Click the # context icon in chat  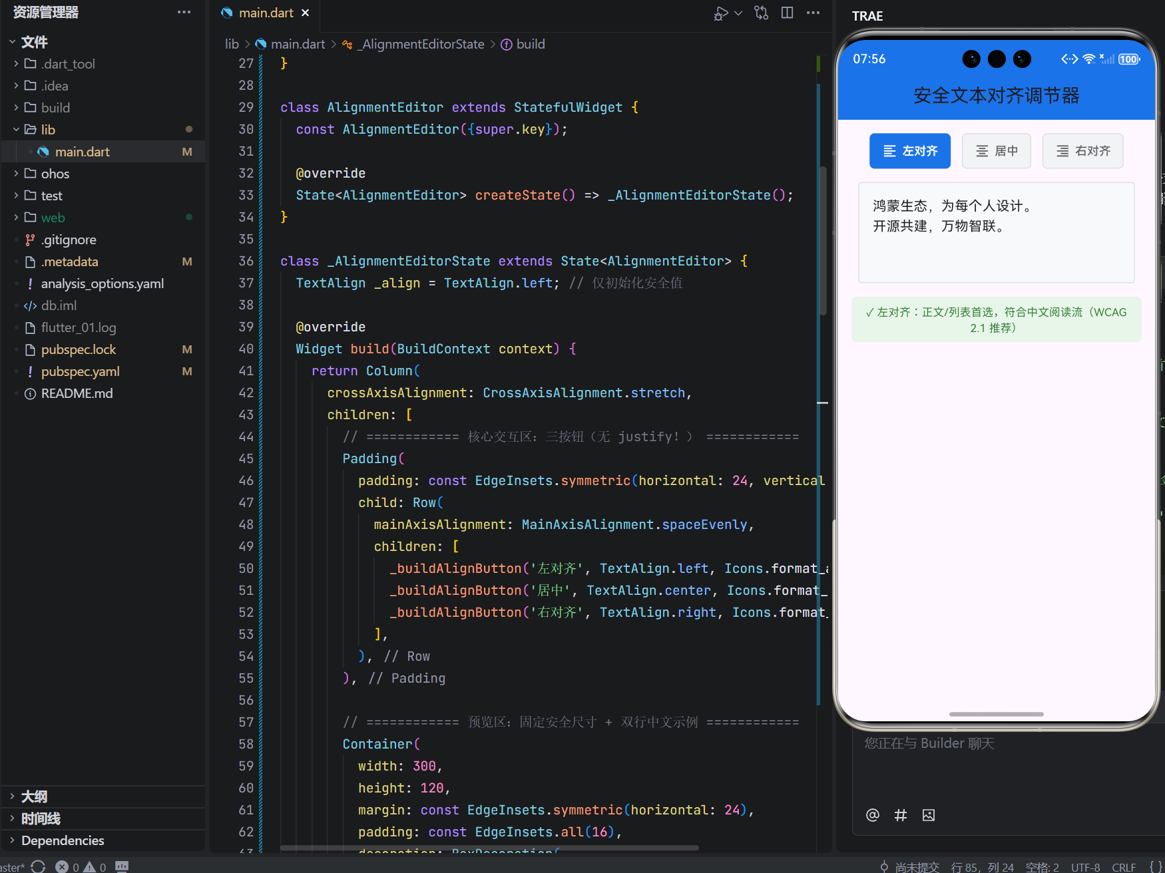pos(901,815)
